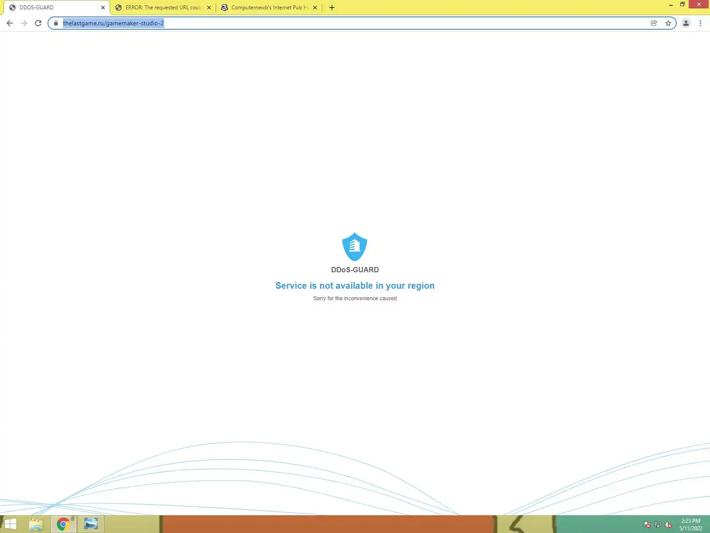The width and height of the screenshot is (710, 533).
Task: Switch to ERROR requested URL tab
Action: [x=163, y=8]
